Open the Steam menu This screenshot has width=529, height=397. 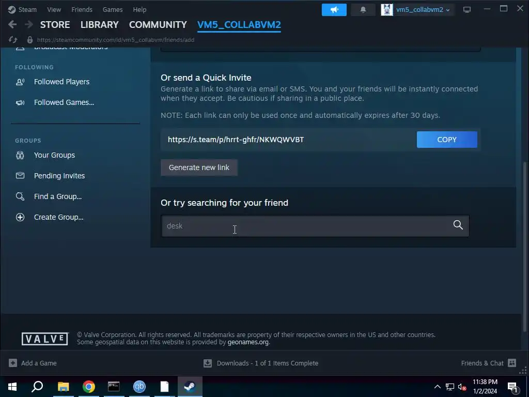[x=27, y=9]
